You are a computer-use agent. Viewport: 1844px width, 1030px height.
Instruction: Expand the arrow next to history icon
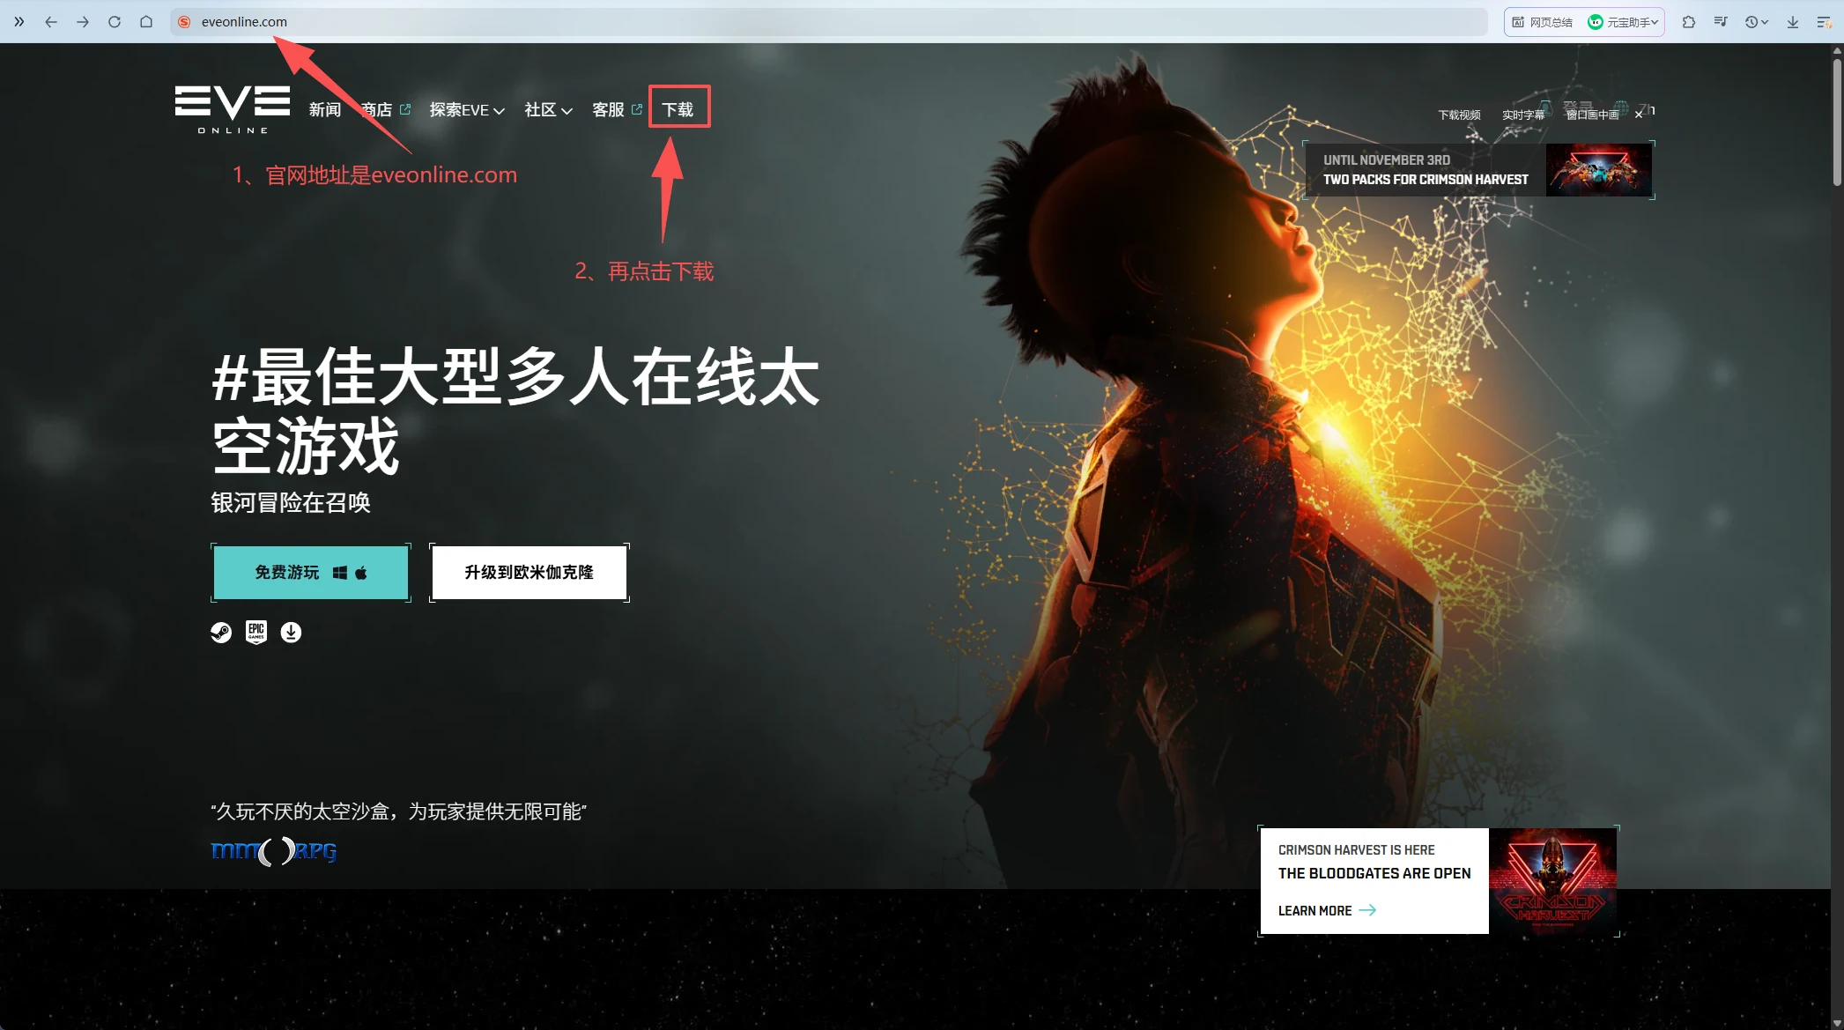pos(1765,22)
